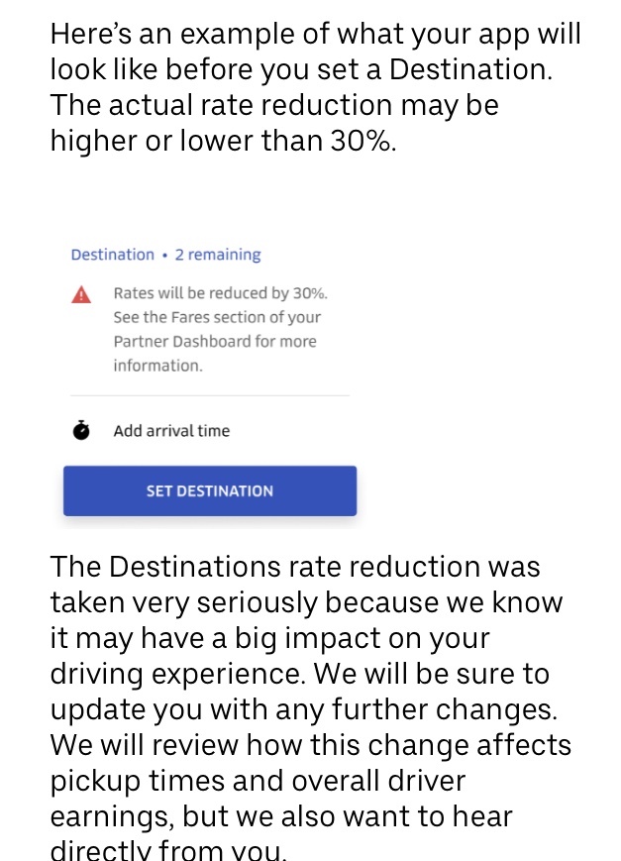The image size is (621, 861).
Task: Click the red warning triangle icon
Action: (x=82, y=294)
